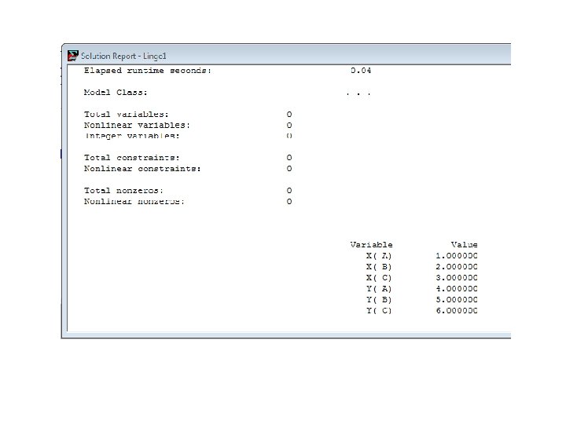Click the Lingo icon in title bar
Image resolution: width=566 pixels, height=424 pixels.
click(73, 56)
